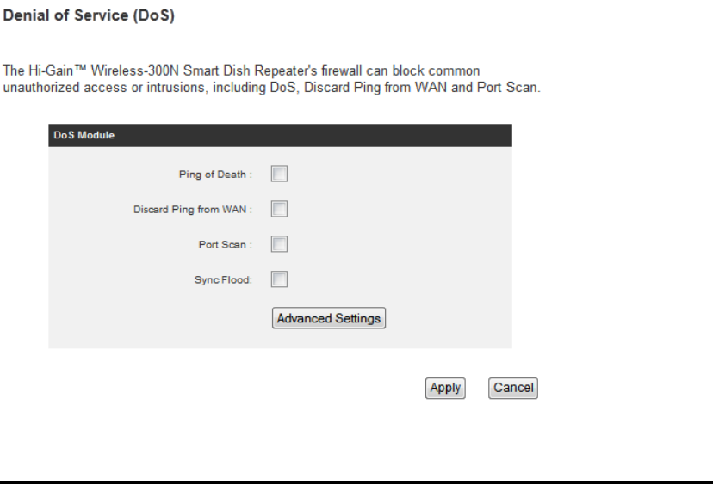
Task: Click the Denial of Service (DoS) heading
Action: click(89, 15)
